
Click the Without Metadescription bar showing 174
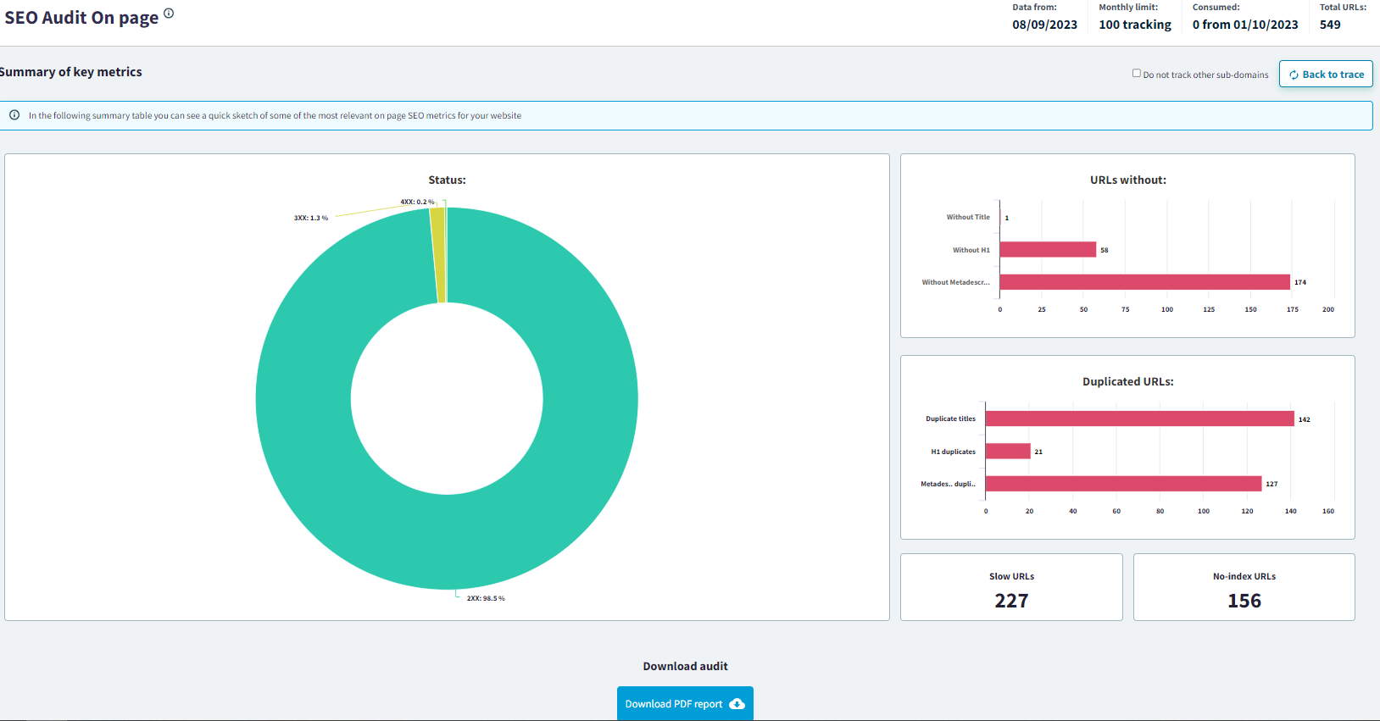point(1144,282)
